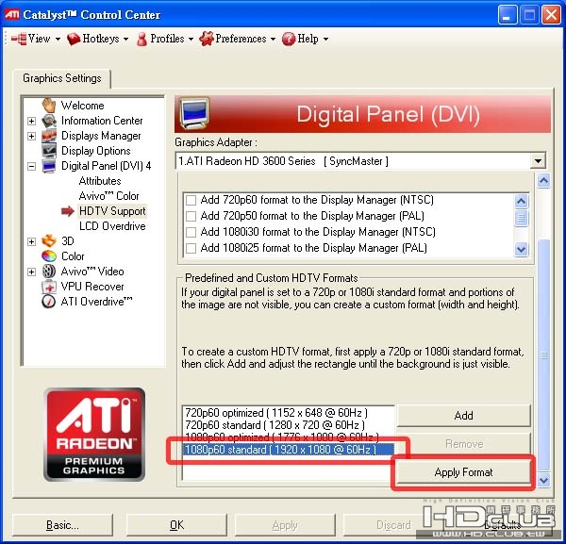Open the Graphics Adapter dropdown
This screenshot has width=566, height=544.
coord(538,161)
